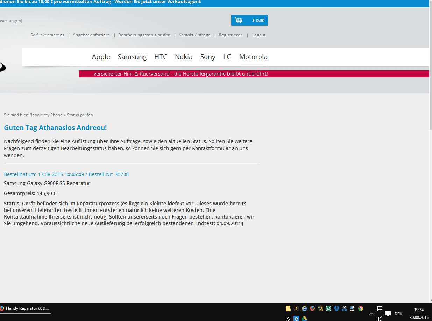Select the red 'versicherter Hin- & Rückversand' banner
Viewport: 432px width, 321px height.
tap(254, 74)
